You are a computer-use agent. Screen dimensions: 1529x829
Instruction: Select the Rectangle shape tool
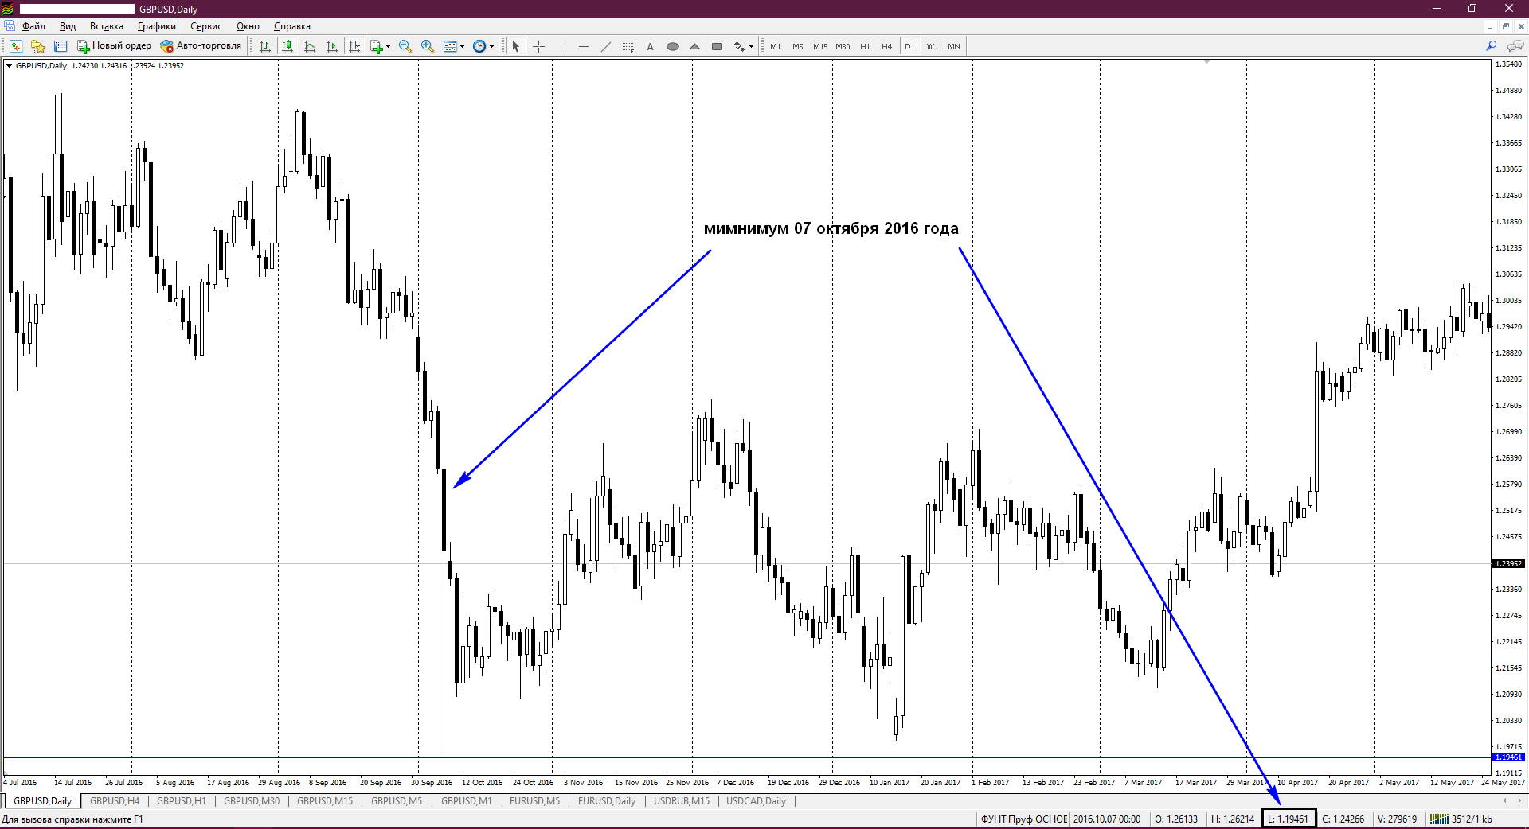coord(717,46)
